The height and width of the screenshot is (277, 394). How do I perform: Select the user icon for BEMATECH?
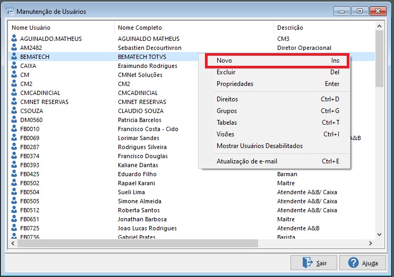14,56
